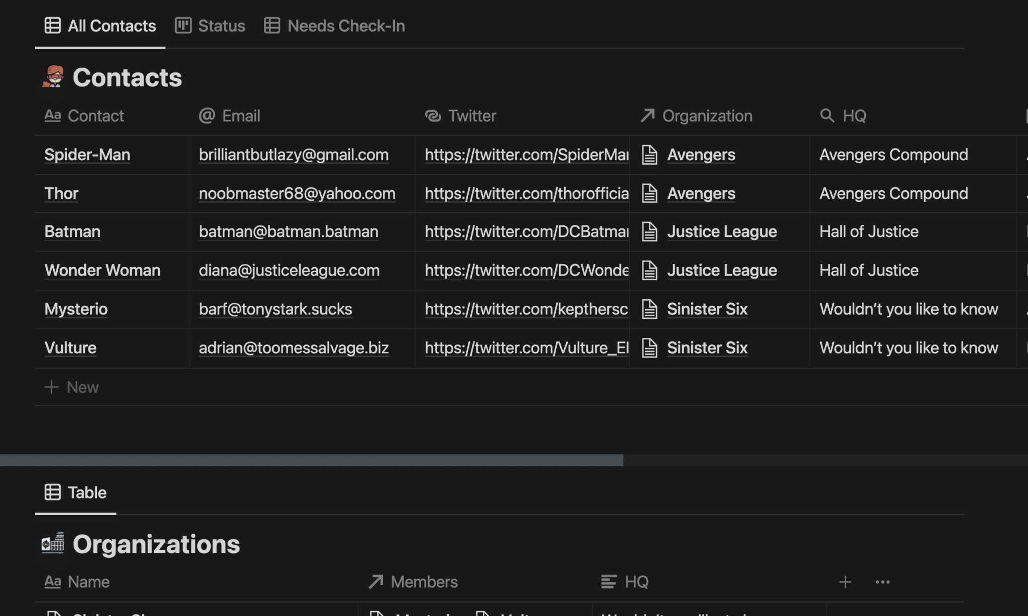Screen dimensions: 1028x616
Task: Click the @ icon on the Email column header
Action: [x=206, y=115]
